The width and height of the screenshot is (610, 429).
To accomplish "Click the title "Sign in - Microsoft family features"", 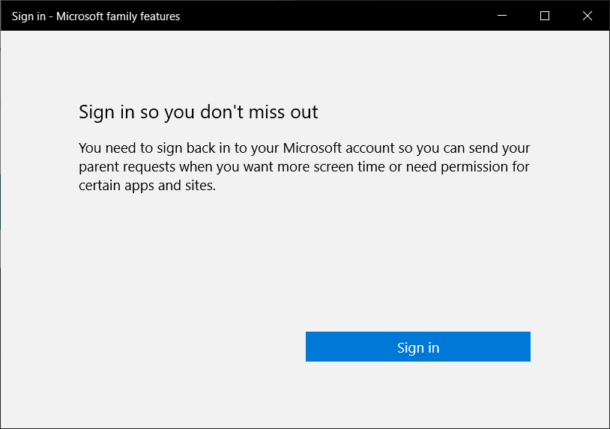I will pyautogui.click(x=96, y=16).
